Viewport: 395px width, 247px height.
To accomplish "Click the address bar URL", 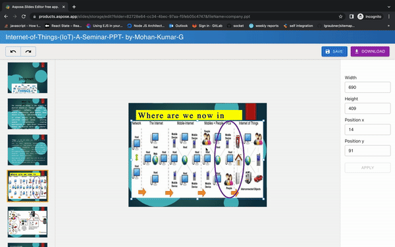I will click(144, 16).
